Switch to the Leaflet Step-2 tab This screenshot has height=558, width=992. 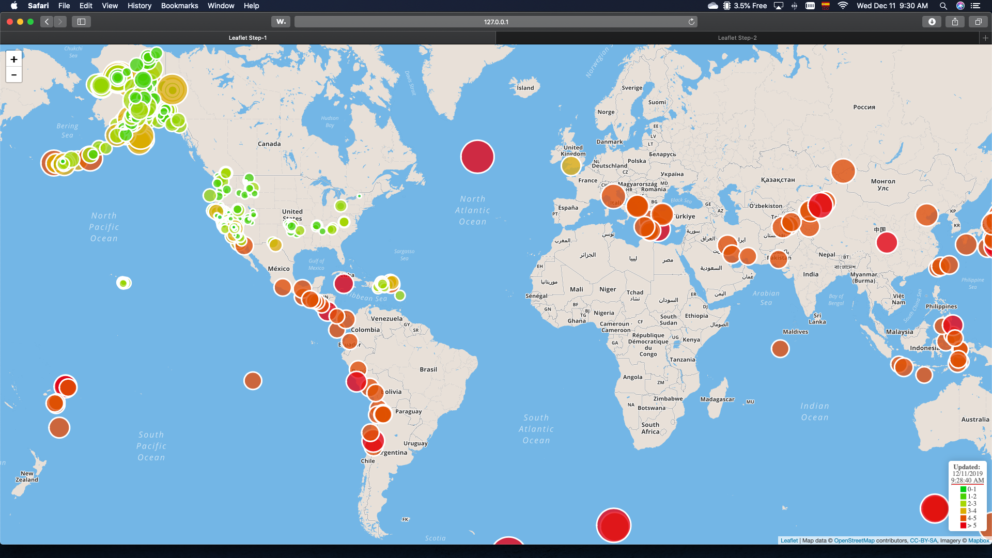tap(737, 38)
